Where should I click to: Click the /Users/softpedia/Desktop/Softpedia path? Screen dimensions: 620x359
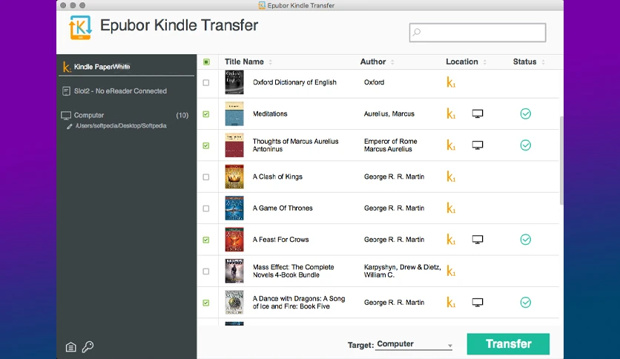click(x=121, y=126)
